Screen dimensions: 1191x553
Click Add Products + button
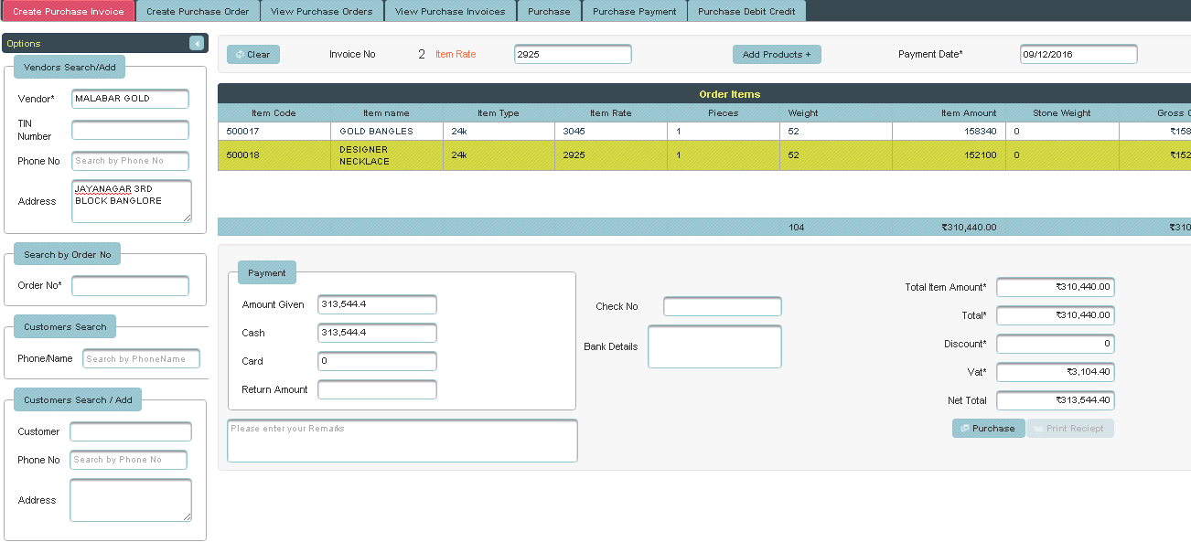tap(777, 55)
